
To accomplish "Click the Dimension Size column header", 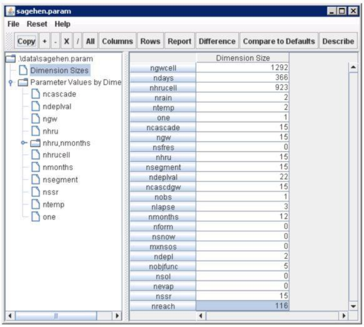I will coord(243,58).
